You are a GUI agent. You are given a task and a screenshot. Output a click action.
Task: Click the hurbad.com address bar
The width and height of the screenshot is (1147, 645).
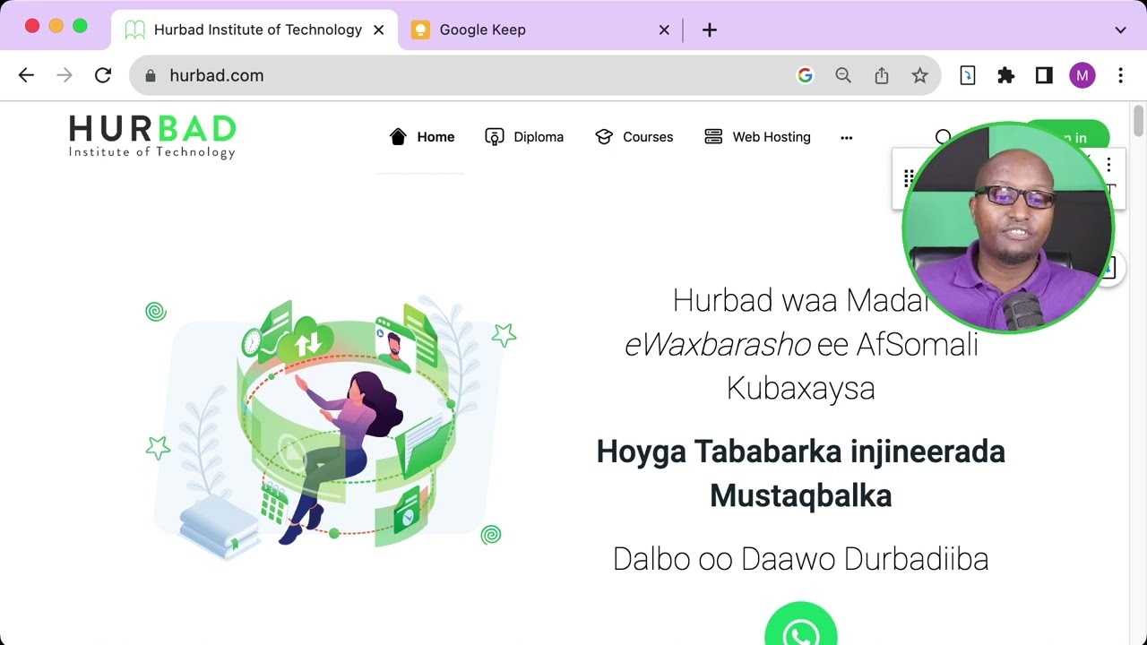535,75
